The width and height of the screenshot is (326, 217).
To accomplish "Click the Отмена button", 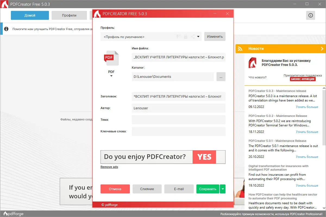I will (115, 189).
